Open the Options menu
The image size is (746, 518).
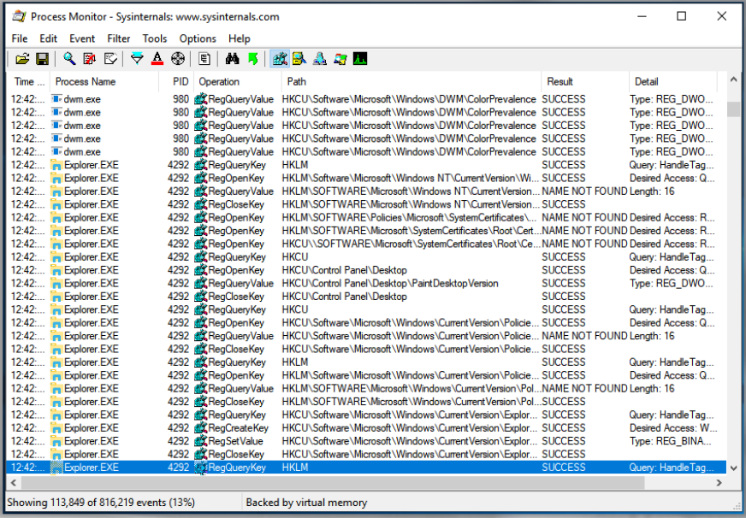pyautogui.click(x=198, y=38)
